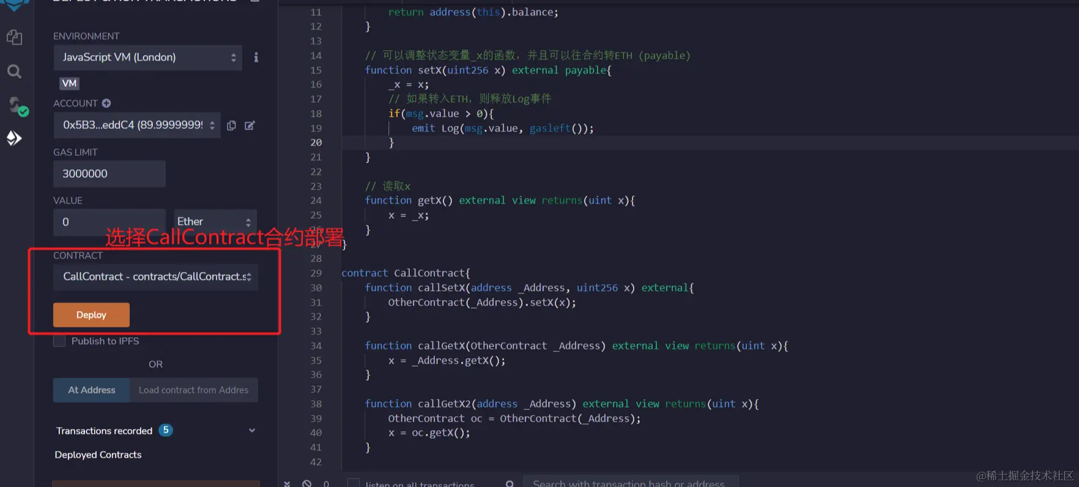Viewport: 1079px width, 487px height.
Task: Click 'if(msg.value > 0){' on line 18
Action: pyautogui.click(x=441, y=114)
